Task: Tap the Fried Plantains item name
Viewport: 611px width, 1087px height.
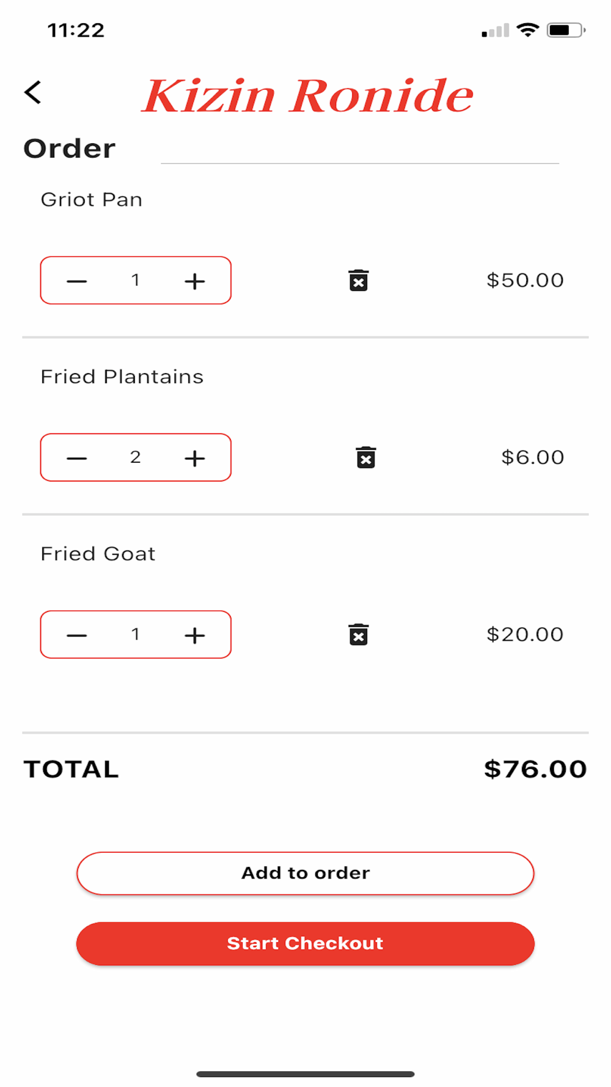Action: [122, 377]
